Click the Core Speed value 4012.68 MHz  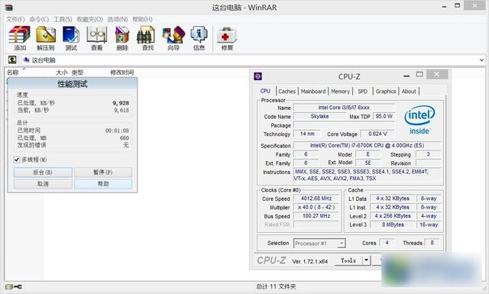(x=316, y=199)
